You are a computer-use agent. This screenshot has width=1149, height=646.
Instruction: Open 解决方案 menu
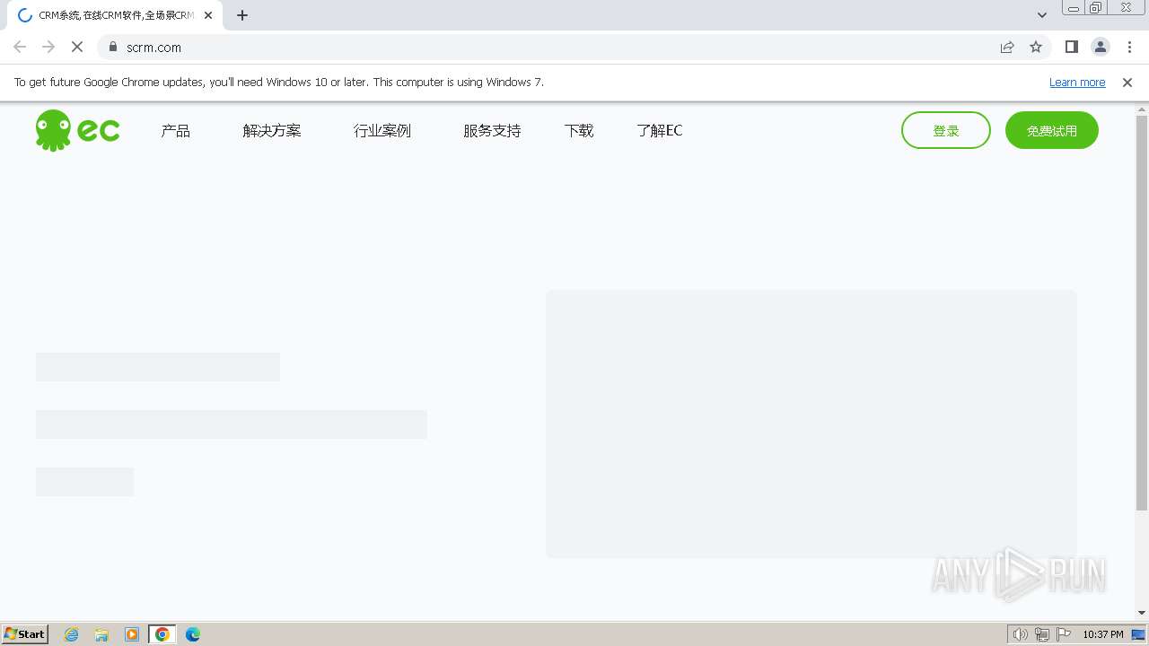click(272, 131)
